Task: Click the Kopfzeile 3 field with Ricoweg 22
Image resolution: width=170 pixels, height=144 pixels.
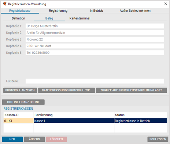Action: [95, 39]
